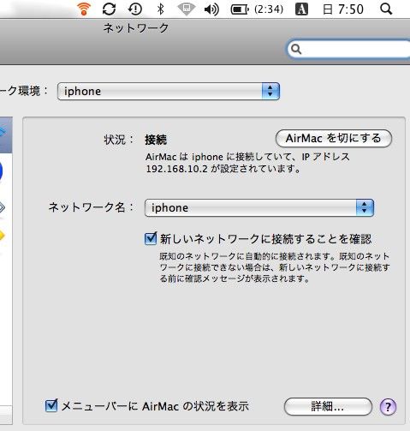
Task: Open Spotlight magnifying glass
Action: tap(386, 9)
